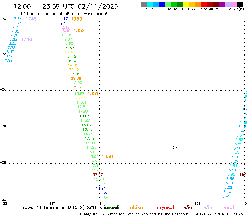Click the orange pass number '1350'
The width and height of the screenshot is (247, 217).
coord(107,157)
